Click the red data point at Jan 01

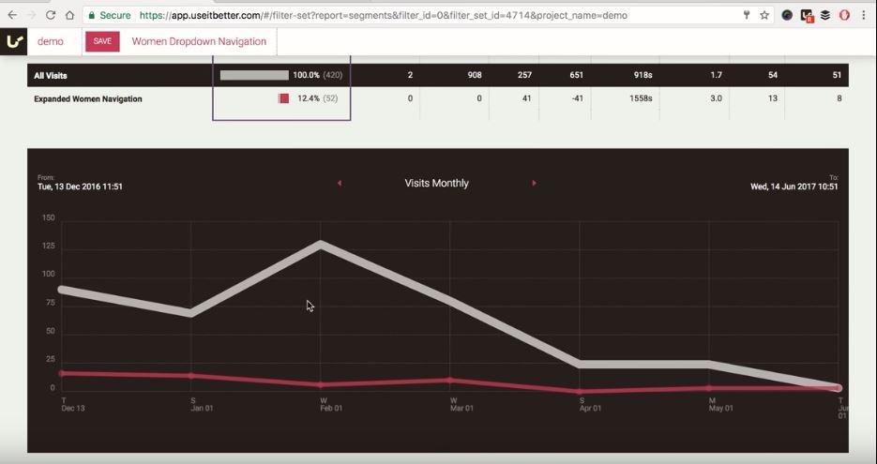pos(191,376)
